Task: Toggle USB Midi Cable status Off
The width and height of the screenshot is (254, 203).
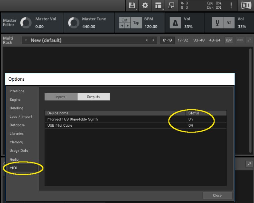Action: [191, 125]
